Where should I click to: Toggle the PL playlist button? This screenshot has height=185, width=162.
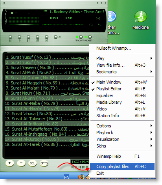[99, 25]
